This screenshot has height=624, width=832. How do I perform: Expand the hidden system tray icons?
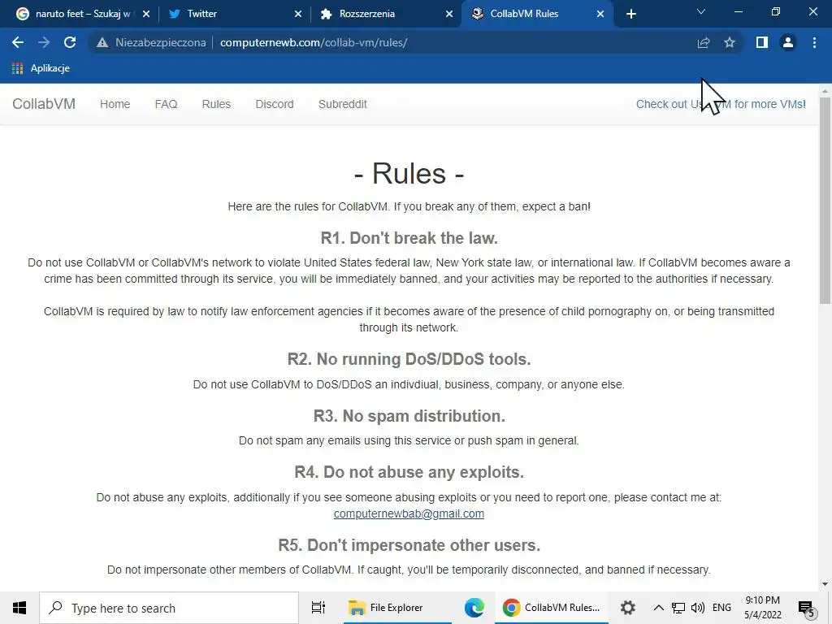coord(658,608)
